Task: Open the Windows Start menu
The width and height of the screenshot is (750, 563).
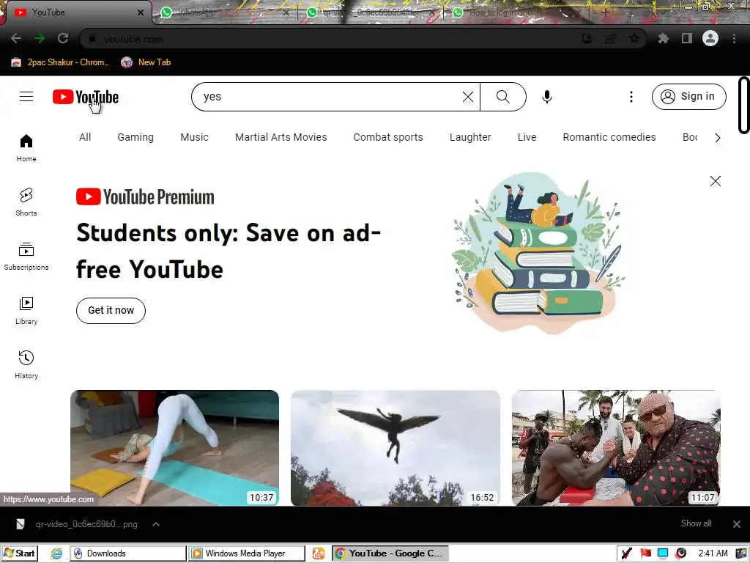Action: [20, 553]
